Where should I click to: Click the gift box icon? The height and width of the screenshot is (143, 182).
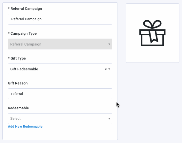point(152,33)
